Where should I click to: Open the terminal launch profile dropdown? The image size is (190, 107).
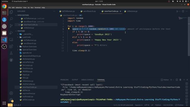pos(173,80)
